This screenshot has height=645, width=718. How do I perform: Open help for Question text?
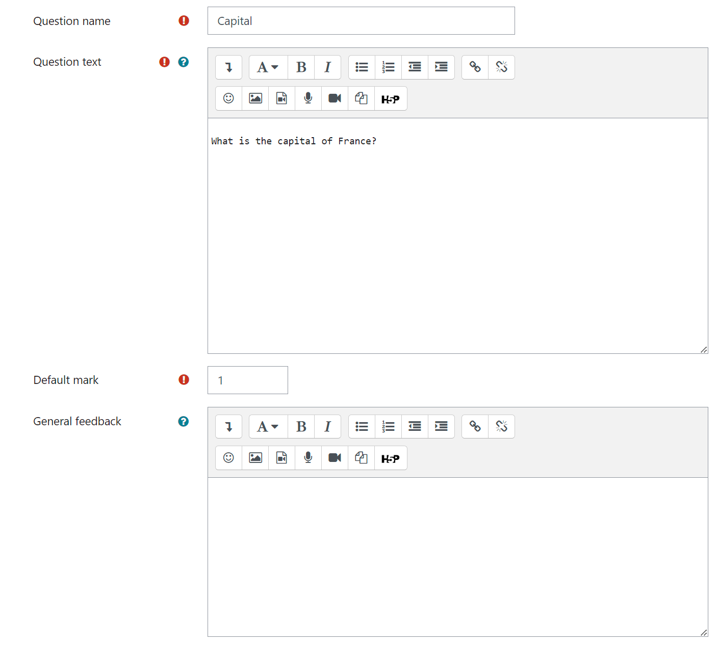point(184,62)
